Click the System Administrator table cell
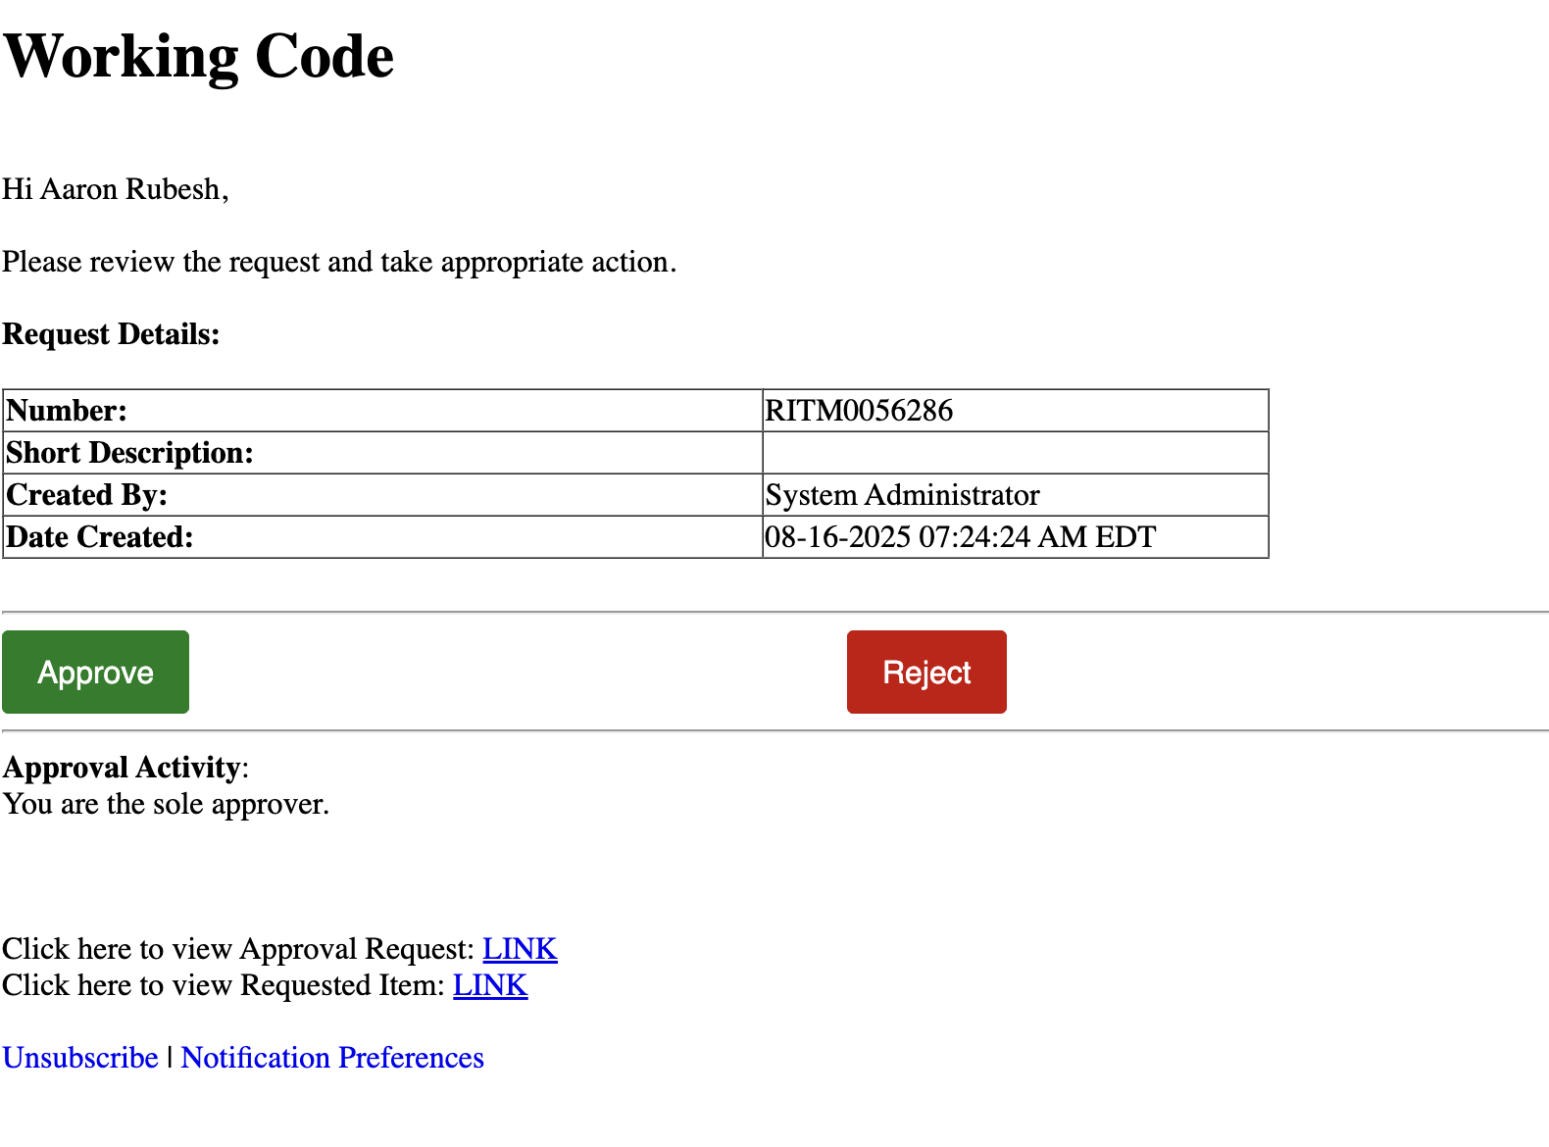This screenshot has height=1147, width=1549. (902, 495)
